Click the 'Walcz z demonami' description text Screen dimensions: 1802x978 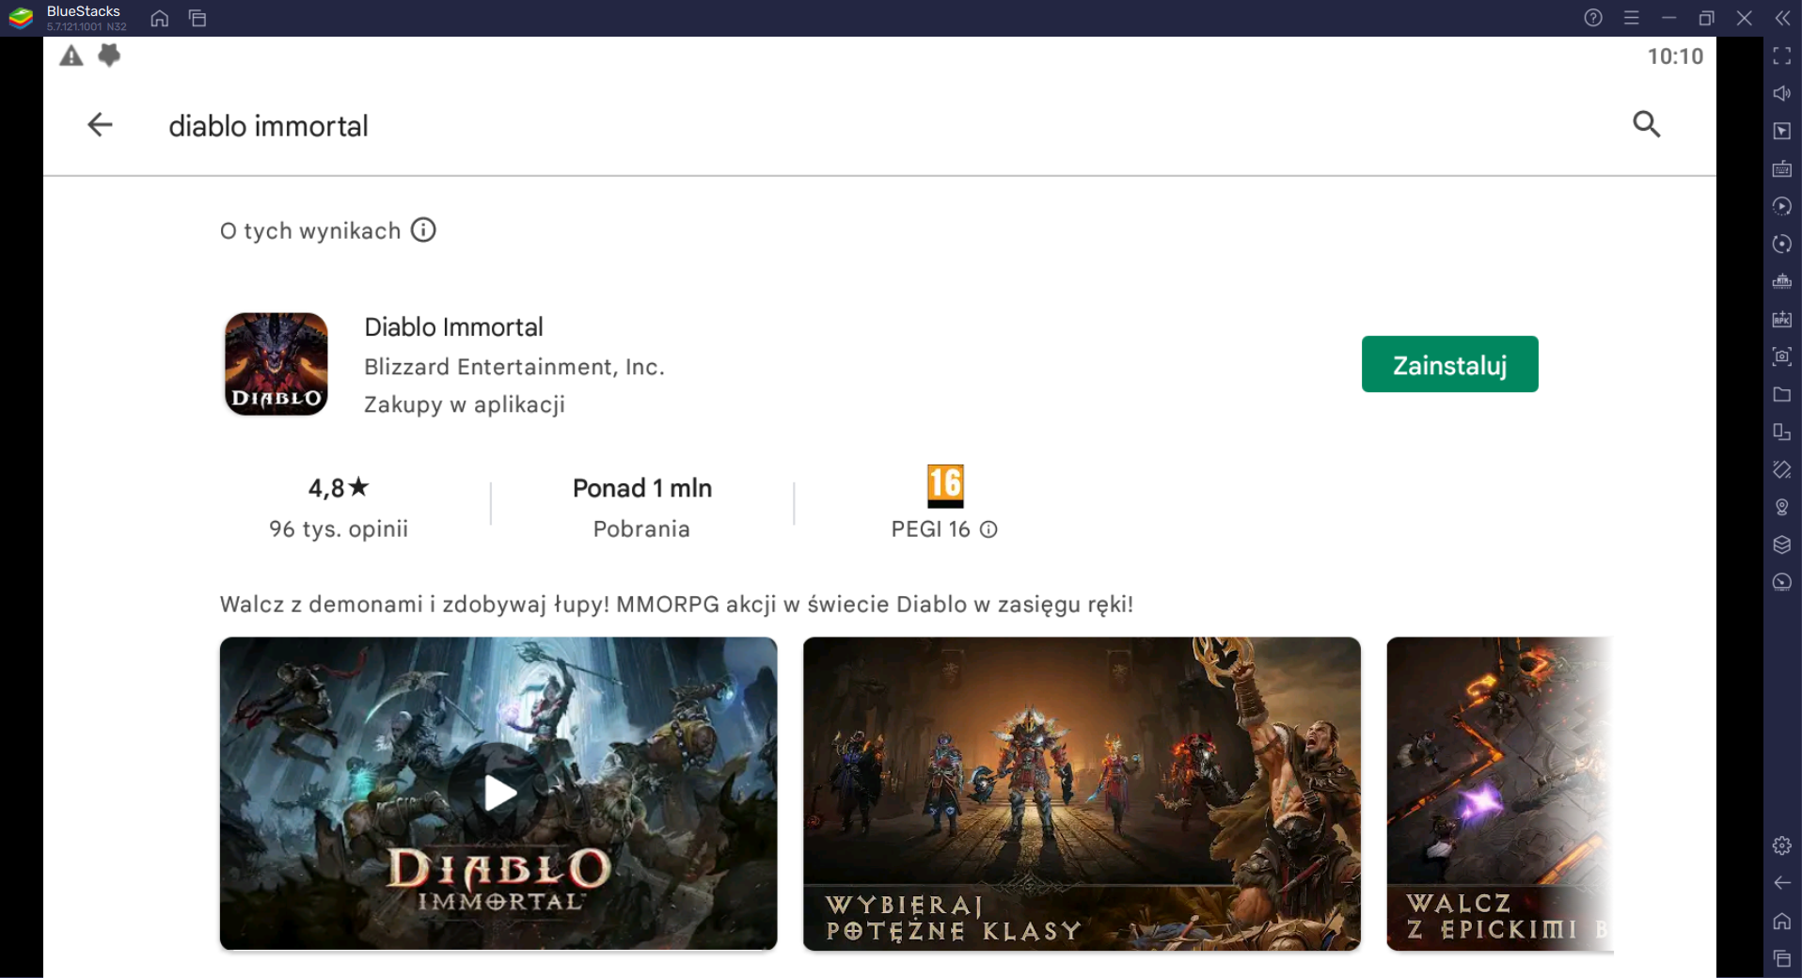(x=676, y=604)
